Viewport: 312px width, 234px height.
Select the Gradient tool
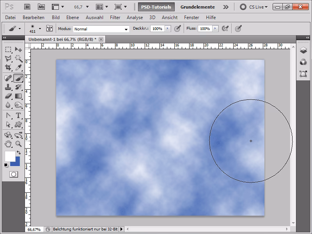coord(18,96)
